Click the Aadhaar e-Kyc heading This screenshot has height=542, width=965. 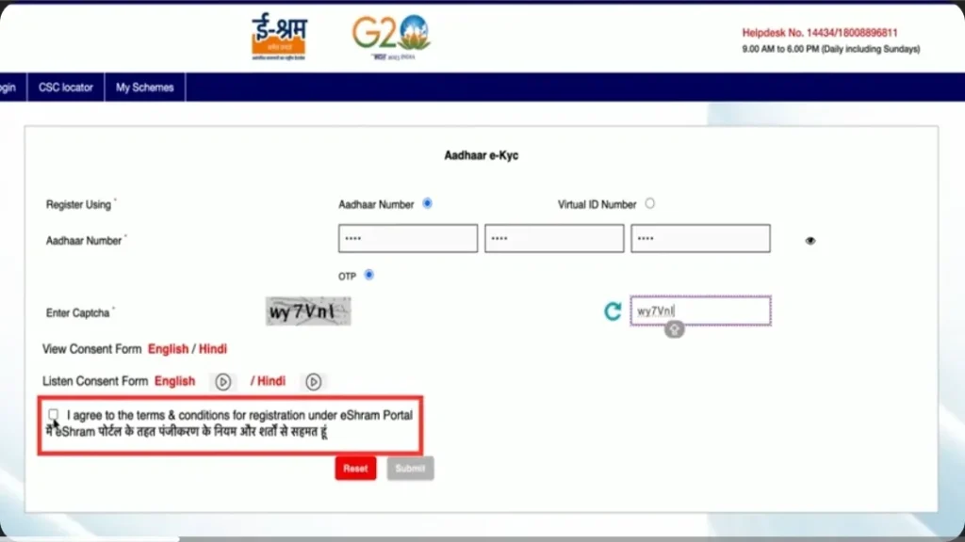(482, 155)
